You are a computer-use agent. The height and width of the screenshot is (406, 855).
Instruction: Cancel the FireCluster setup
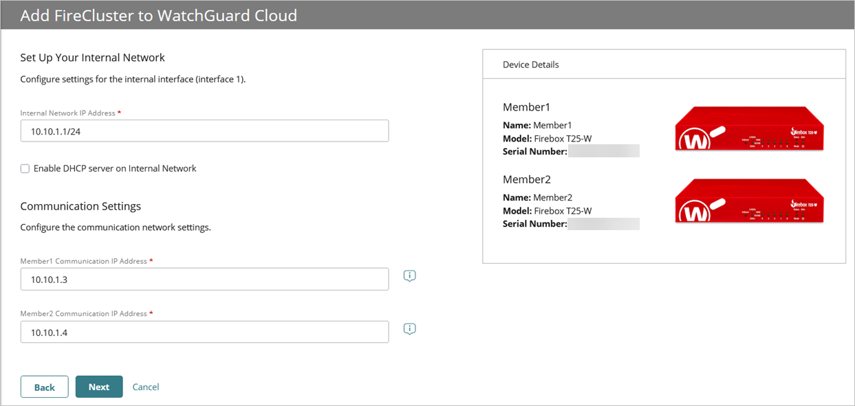coord(145,386)
